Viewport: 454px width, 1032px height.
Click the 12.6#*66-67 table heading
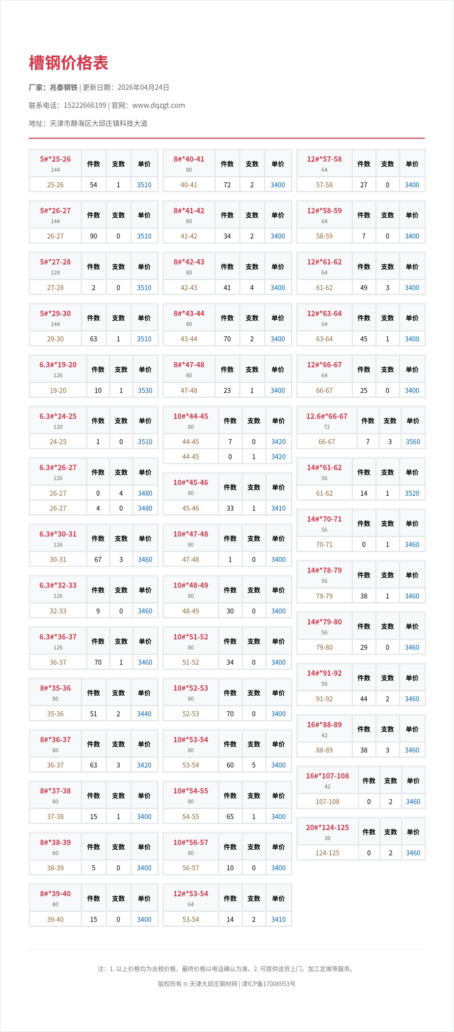coord(327,417)
